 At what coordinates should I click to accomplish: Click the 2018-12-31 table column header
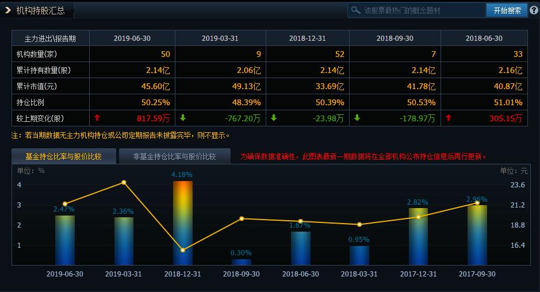pos(308,38)
